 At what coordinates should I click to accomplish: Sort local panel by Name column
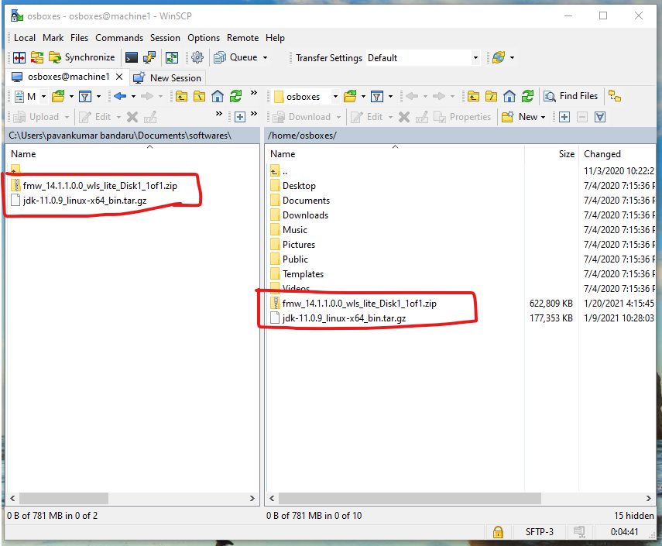click(132, 154)
